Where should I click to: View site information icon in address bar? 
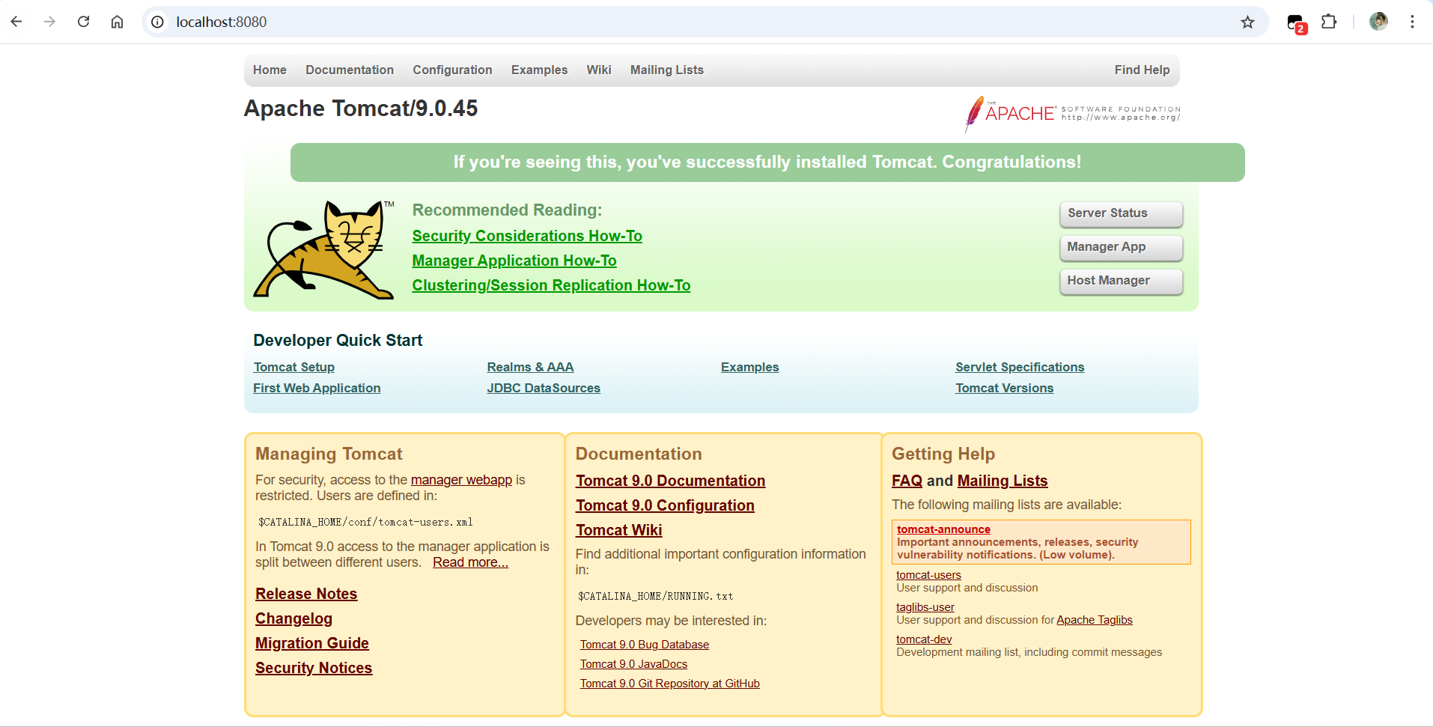point(157,22)
